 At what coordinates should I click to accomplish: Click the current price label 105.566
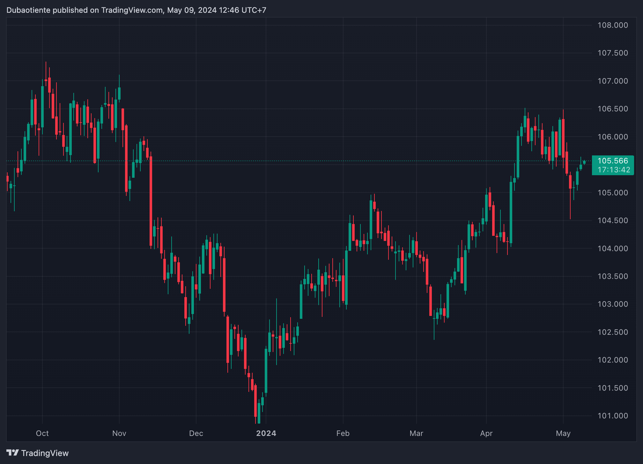click(613, 161)
